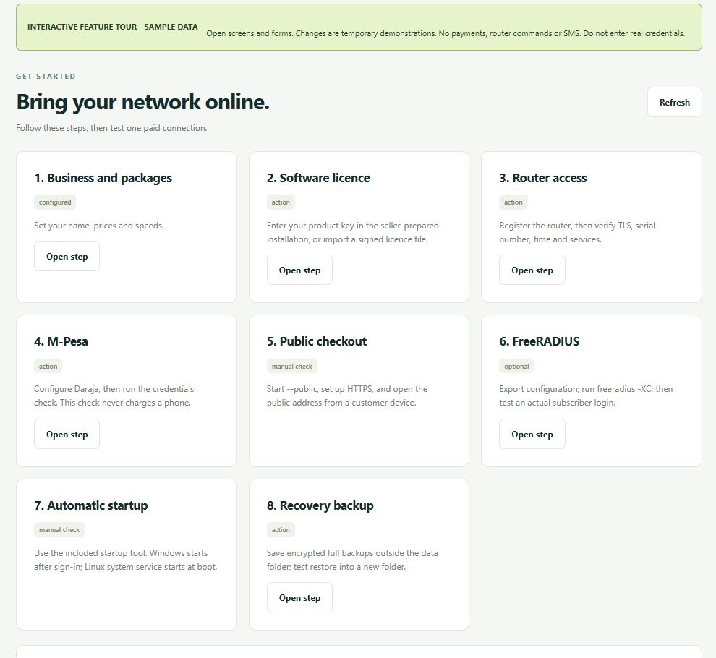
Task: Click the 'configured' status badge
Action: pyautogui.click(x=55, y=202)
